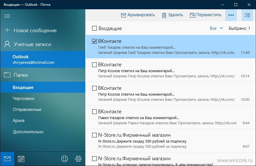This screenshot has width=256, height=166.
Task: Open the Все filter dropdown
Action: [216, 28]
